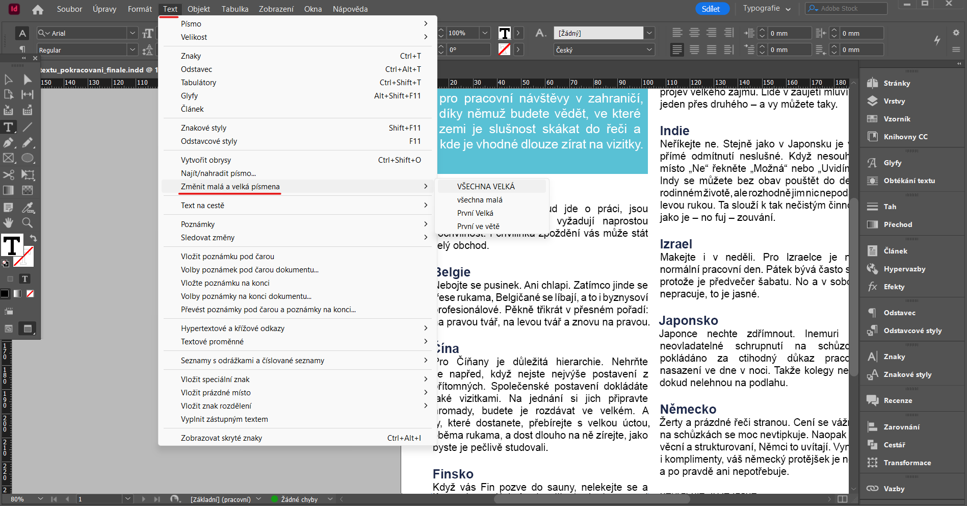Choose VŠECHNA VELKÁ from the submenu
Viewport: 967px width, 506px height.
pos(487,186)
